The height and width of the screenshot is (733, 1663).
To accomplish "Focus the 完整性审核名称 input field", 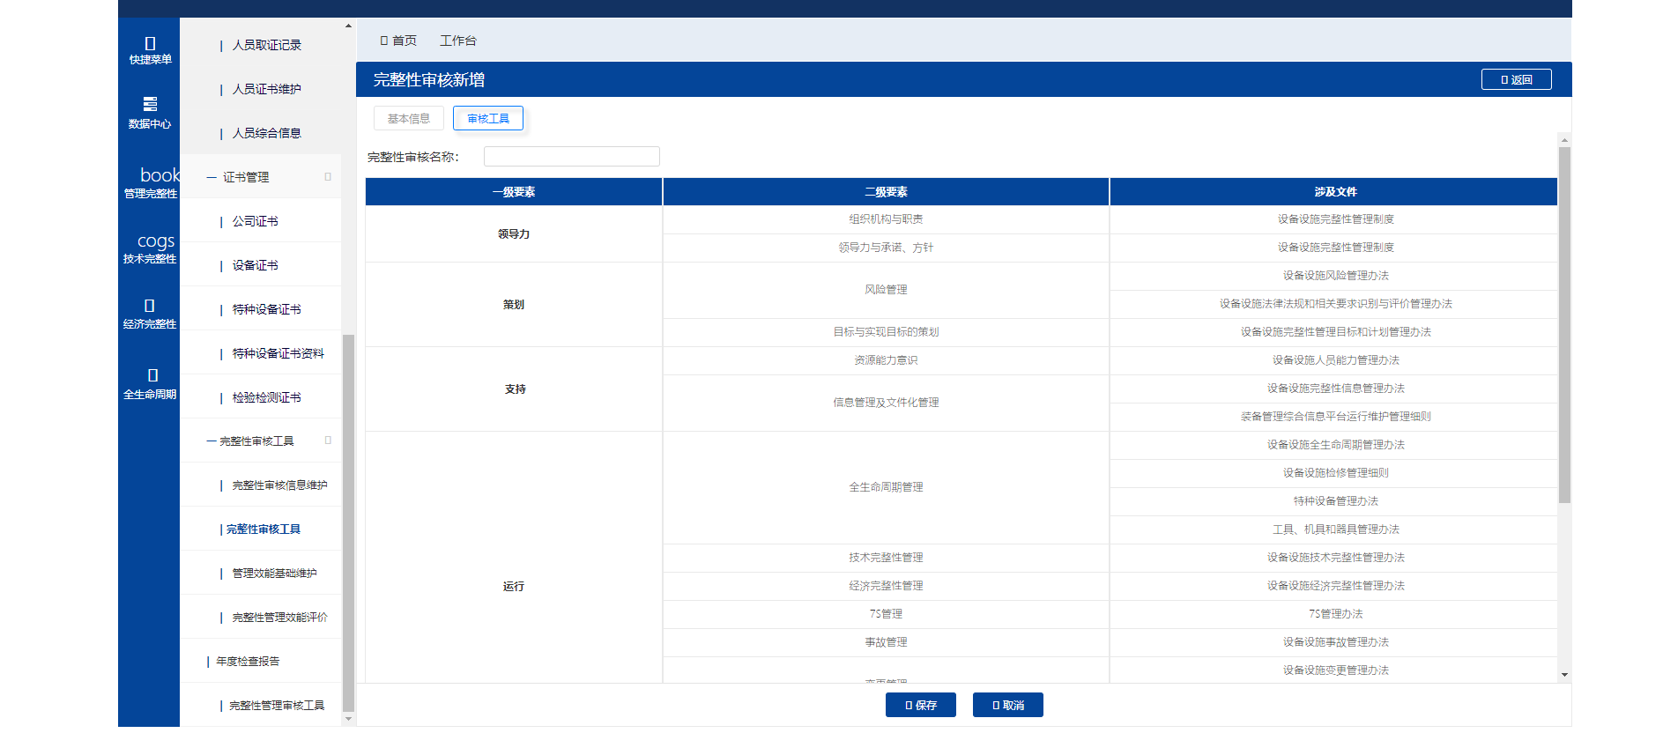I will point(572,157).
